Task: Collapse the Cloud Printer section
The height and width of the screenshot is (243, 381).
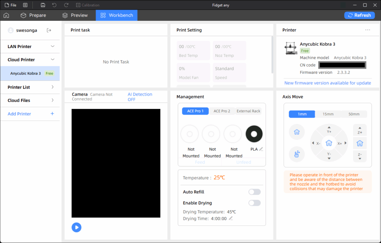Action: 52,60
